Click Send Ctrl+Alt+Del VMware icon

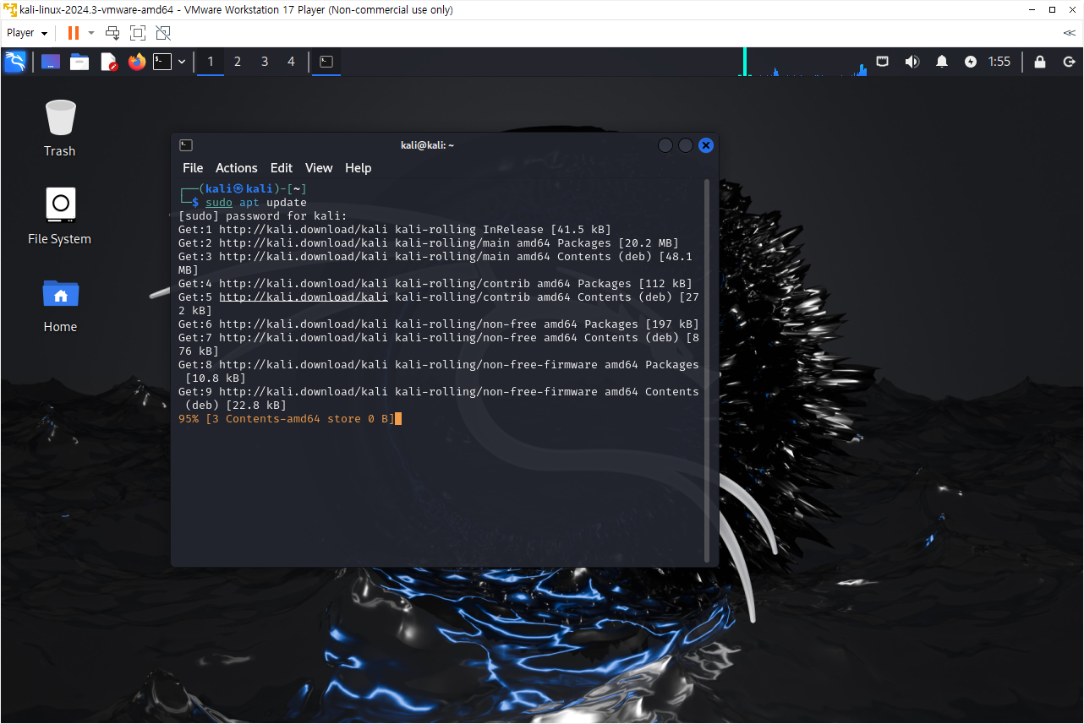tap(112, 33)
